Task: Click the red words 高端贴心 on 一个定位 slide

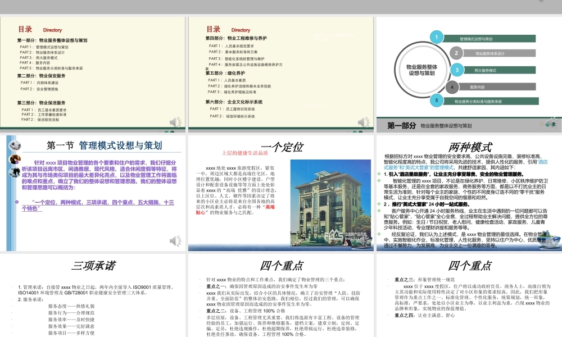Action: (x=235, y=210)
